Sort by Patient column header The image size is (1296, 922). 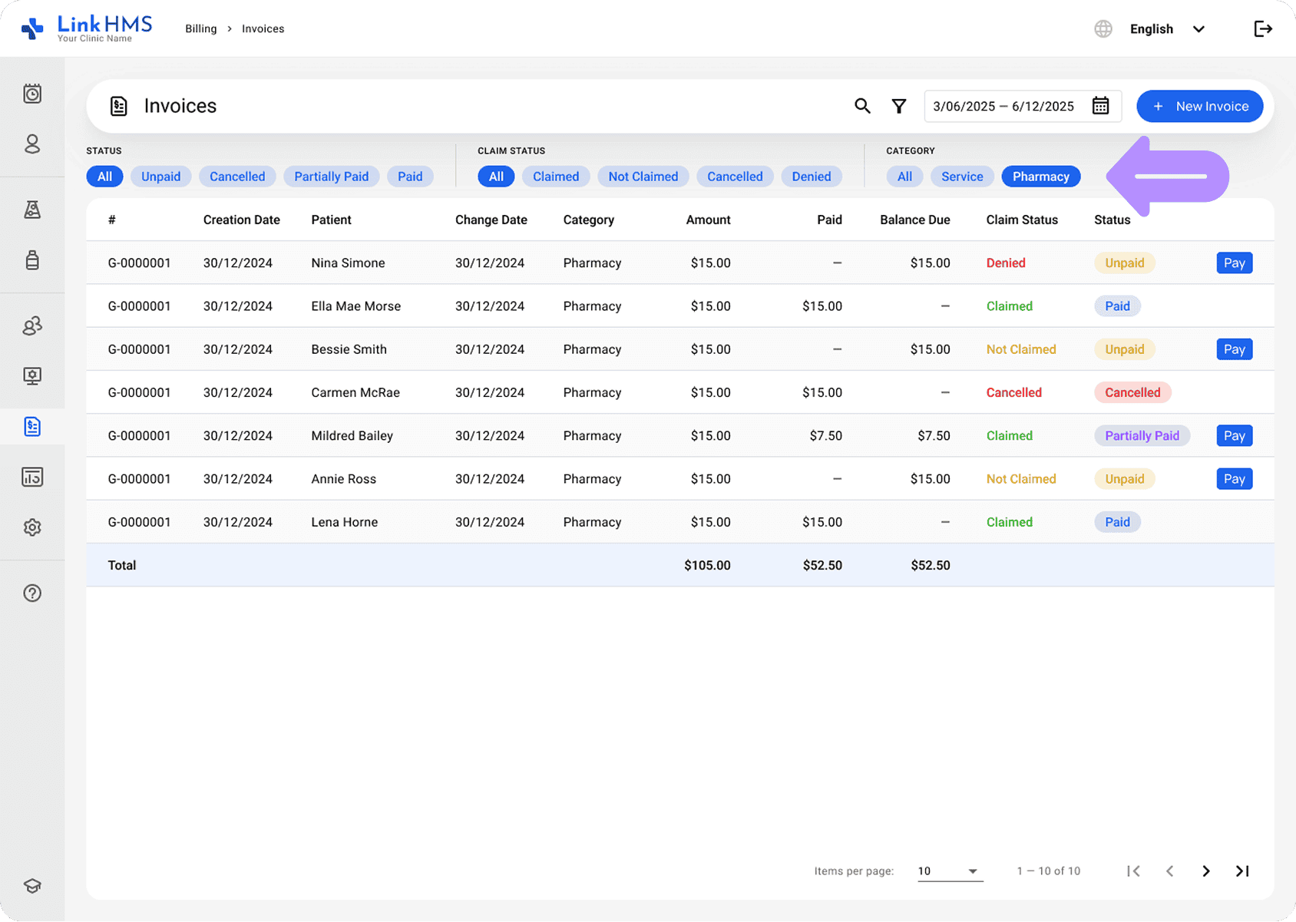pyautogui.click(x=331, y=220)
